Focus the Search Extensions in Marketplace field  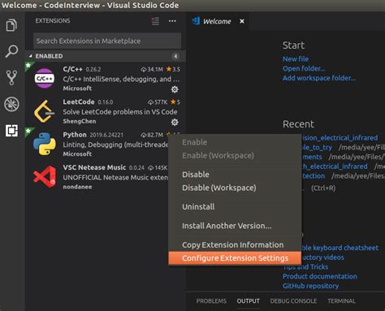coord(107,41)
